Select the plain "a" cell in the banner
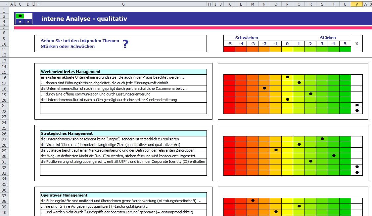This screenshot has height=216, width=372. click(x=20, y=21)
